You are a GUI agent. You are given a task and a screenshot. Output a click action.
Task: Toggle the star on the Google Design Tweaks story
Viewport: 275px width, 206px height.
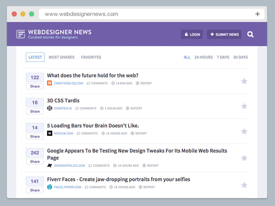click(x=244, y=158)
